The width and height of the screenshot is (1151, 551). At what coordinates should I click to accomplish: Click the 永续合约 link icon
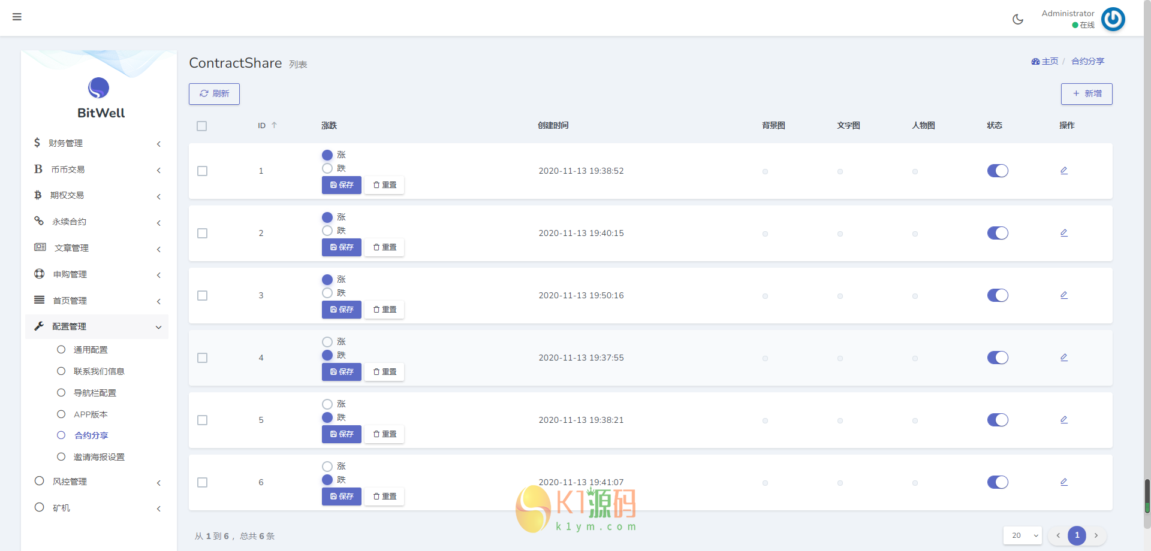click(39, 221)
